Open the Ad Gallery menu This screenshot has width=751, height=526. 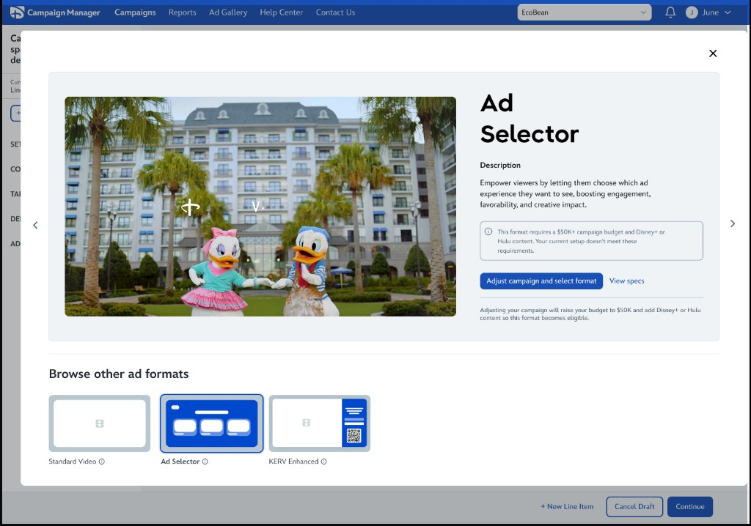(x=228, y=12)
